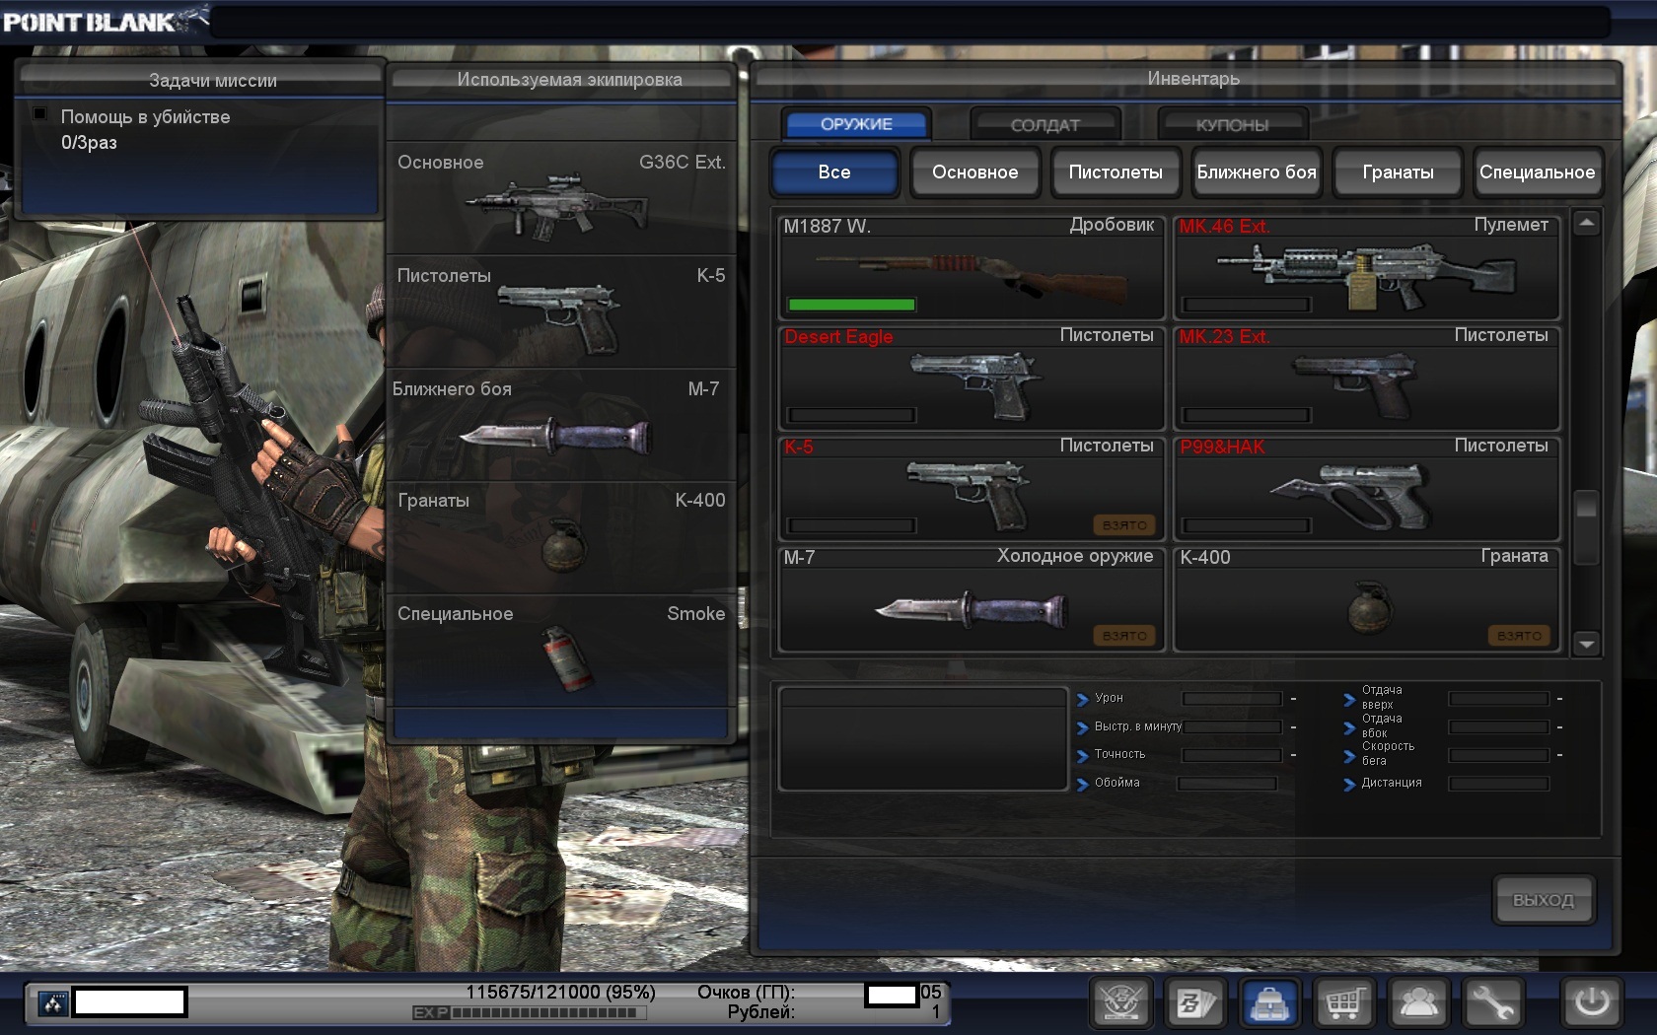Select the Desert Eagle pistol item
This screenshot has width=1657, height=1035.
[972, 379]
